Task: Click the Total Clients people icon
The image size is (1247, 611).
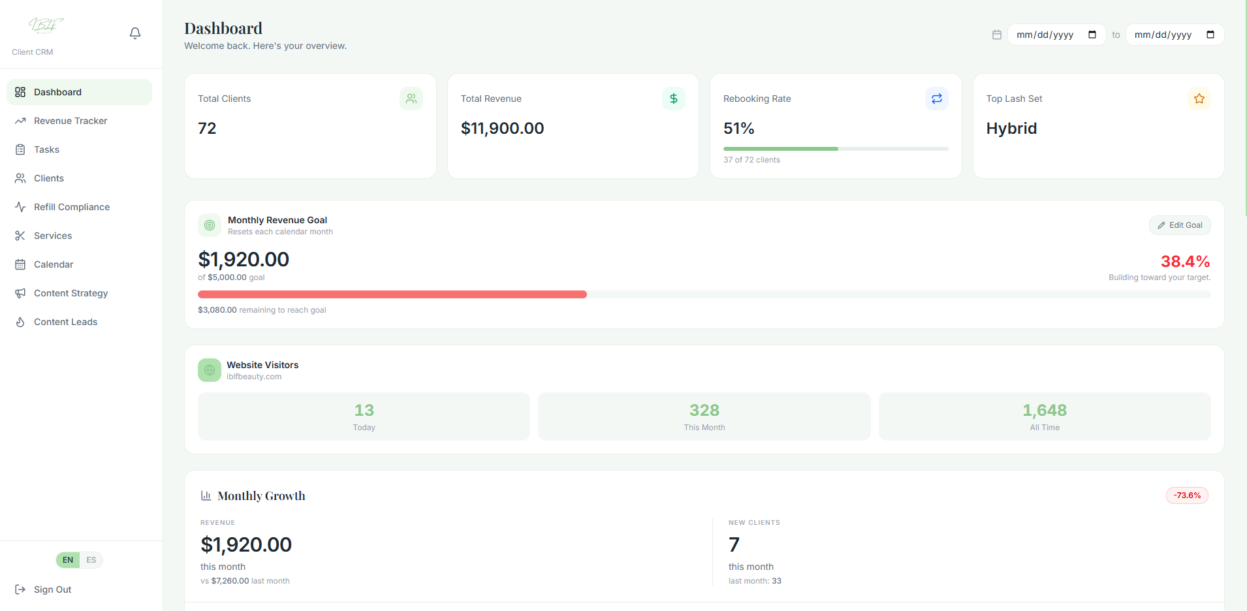Action: [x=411, y=99]
